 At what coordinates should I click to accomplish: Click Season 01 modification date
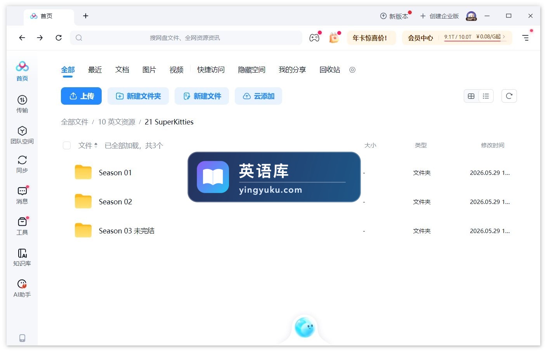(x=490, y=173)
